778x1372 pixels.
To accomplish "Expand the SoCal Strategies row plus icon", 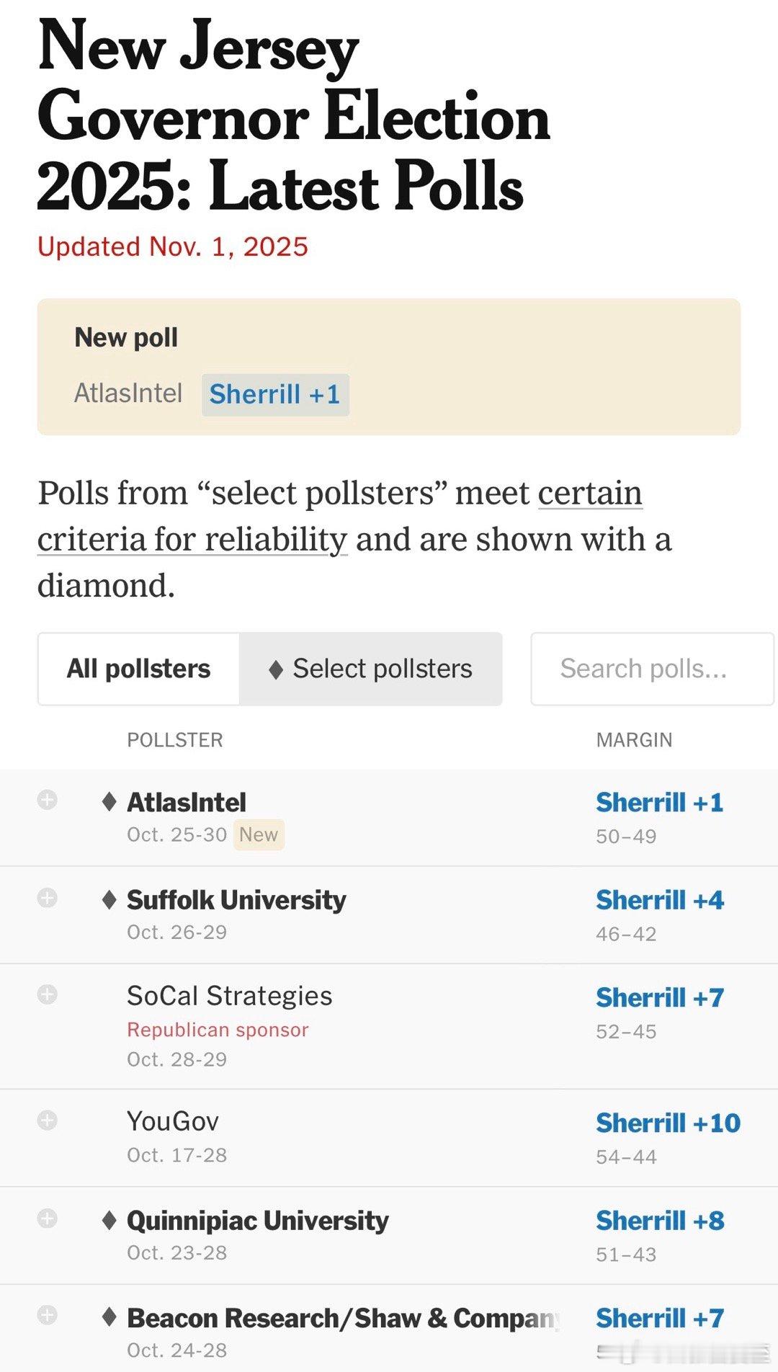I will point(48,994).
